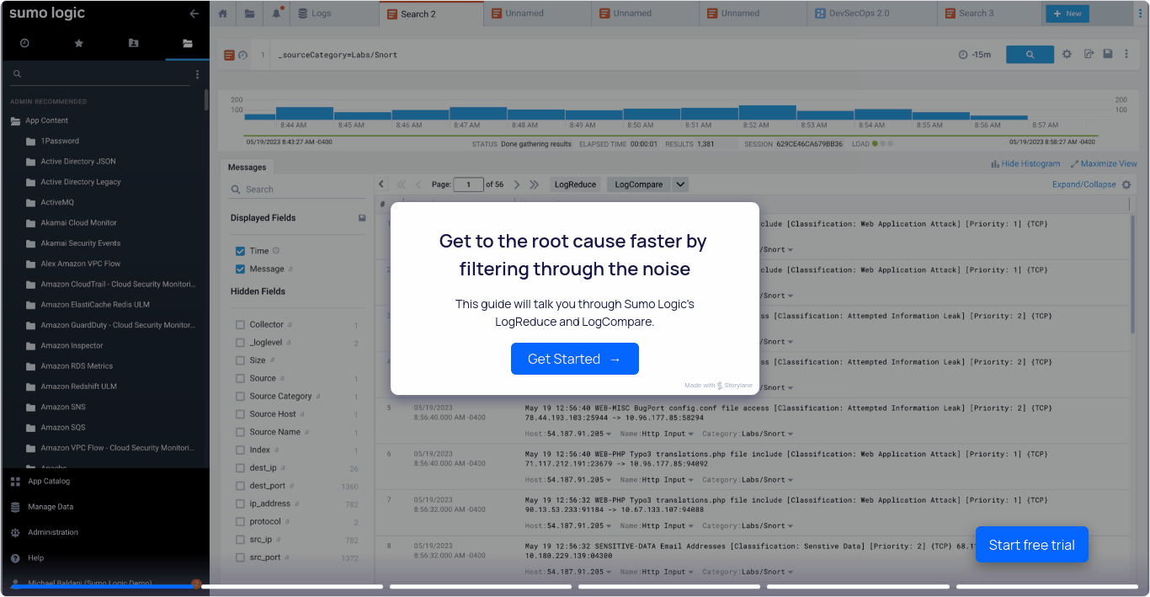The width and height of the screenshot is (1150, 597).
Task: Check the Collector hidden field
Action: 241,324
